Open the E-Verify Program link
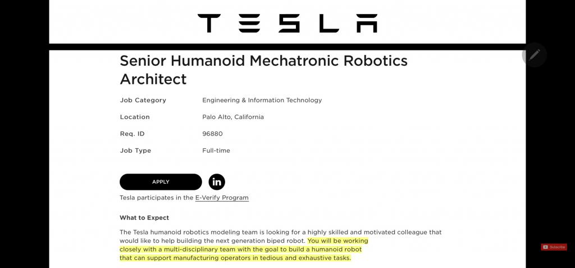 (x=222, y=198)
